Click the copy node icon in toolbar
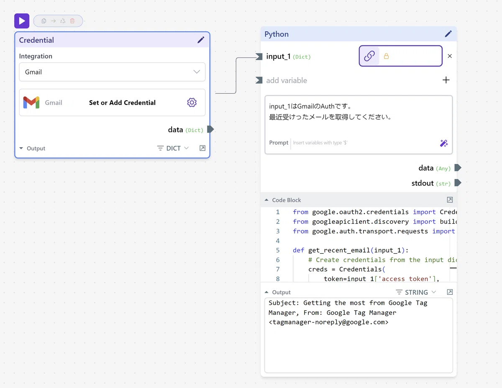 44,21
